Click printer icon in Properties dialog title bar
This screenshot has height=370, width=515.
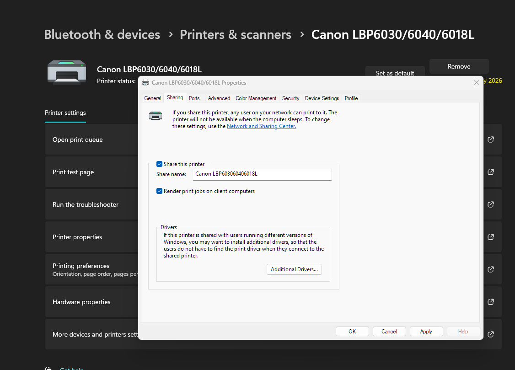point(145,83)
